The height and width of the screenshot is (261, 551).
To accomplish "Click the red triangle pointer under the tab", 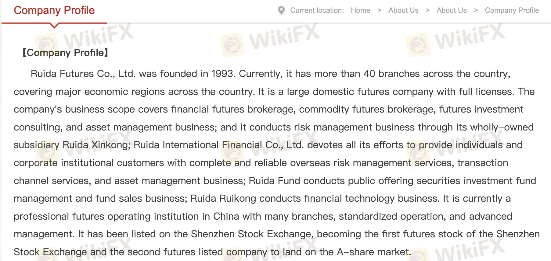I will tap(54, 26).
